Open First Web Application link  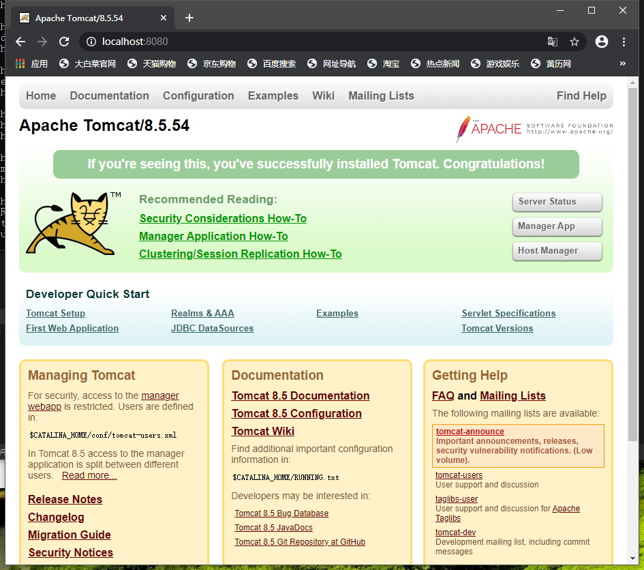(72, 329)
